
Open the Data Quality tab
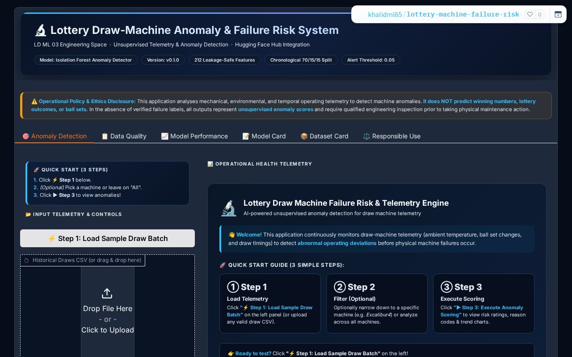[x=124, y=136]
